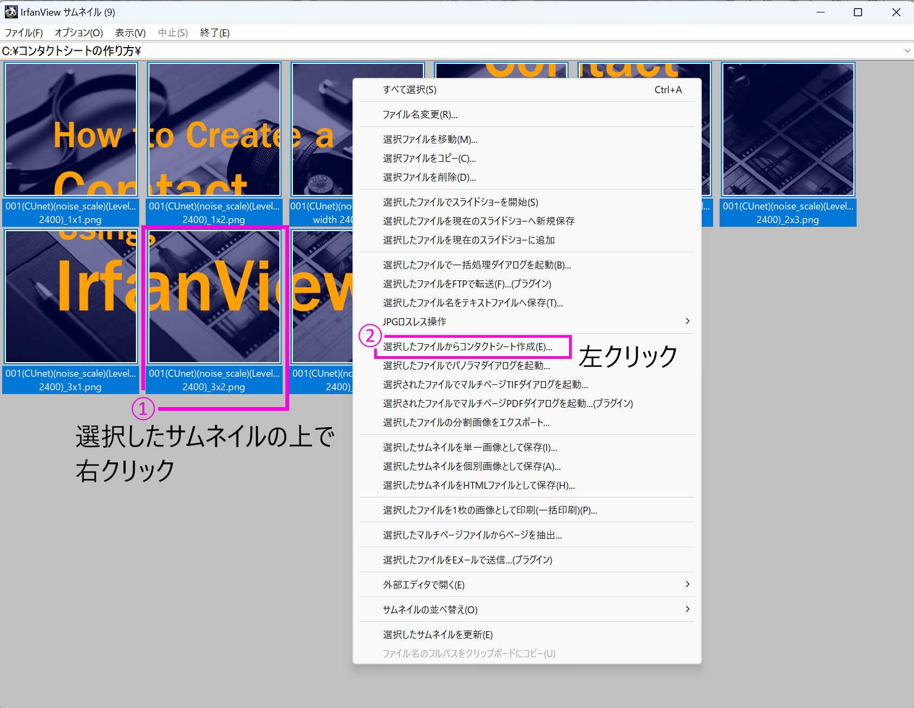Click the IrfanView app icon in title bar
This screenshot has width=914, height=708.
coord(11,12)
